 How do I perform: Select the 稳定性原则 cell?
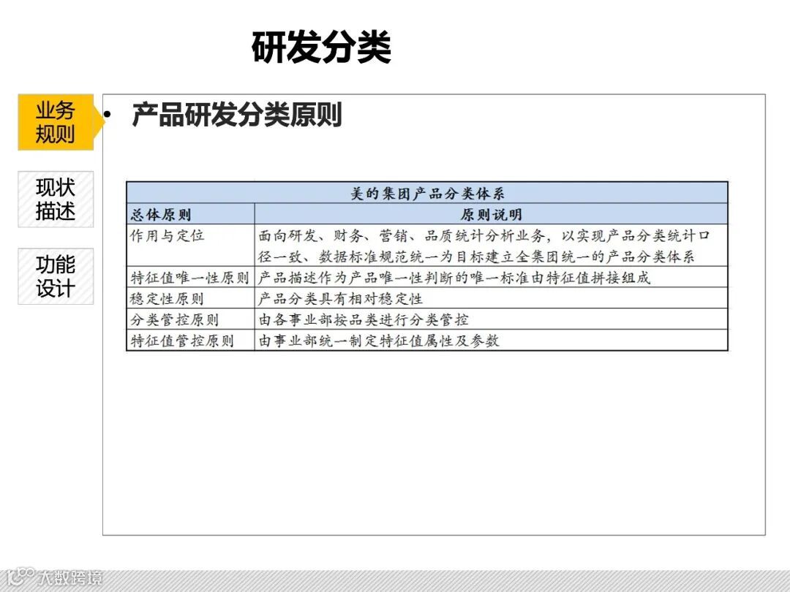coord(191,298)
